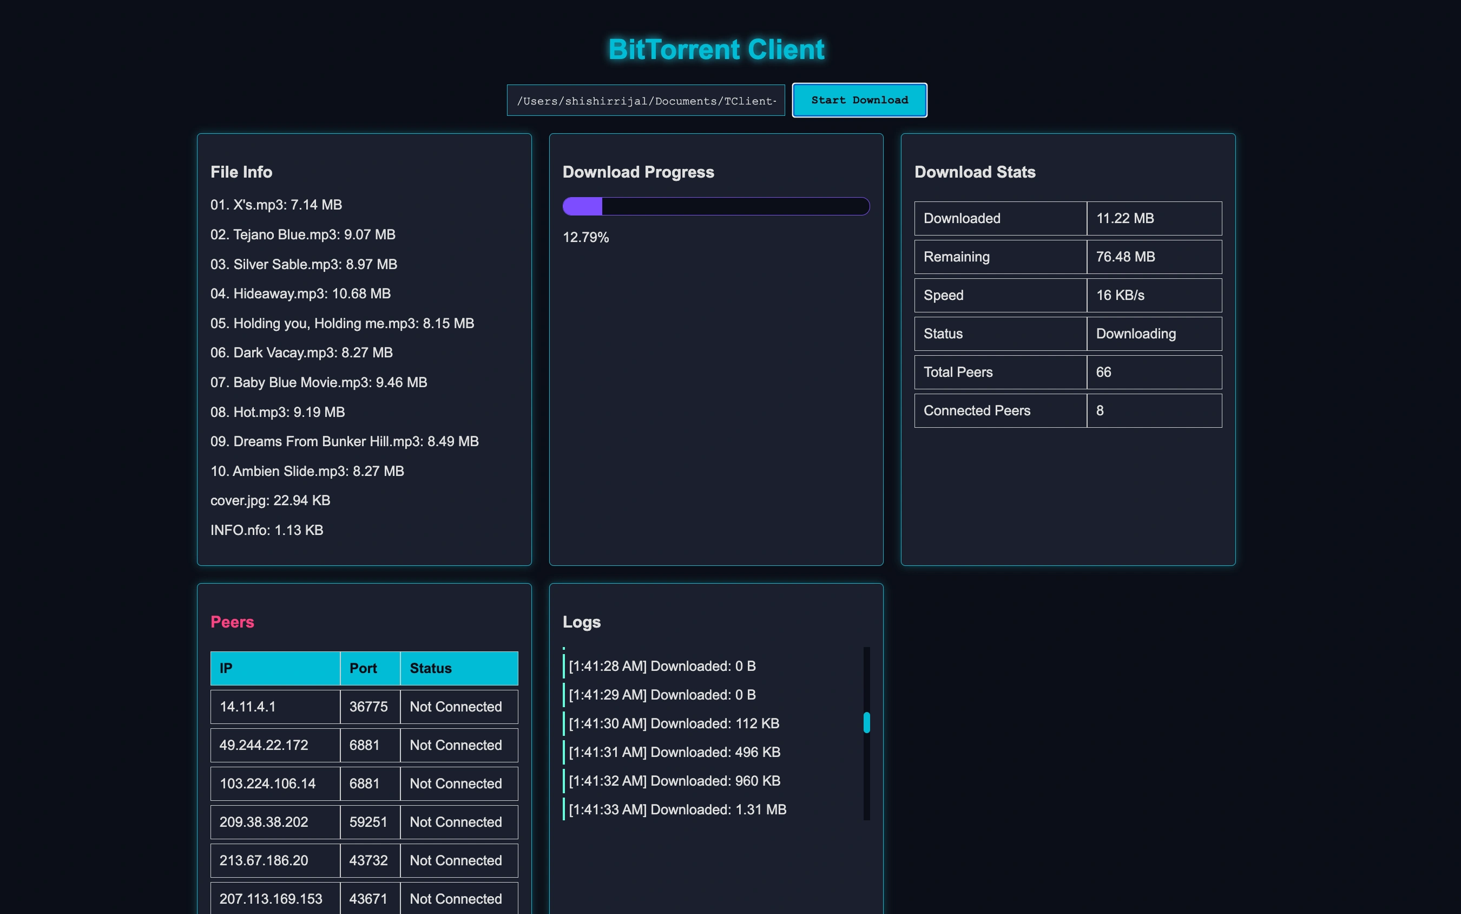
Task: Click Not Connected status for 213.67.186.20
Action: [456, 860]
